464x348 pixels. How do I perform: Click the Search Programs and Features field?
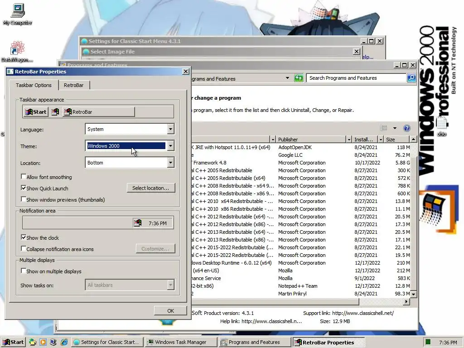pos(356,78)
